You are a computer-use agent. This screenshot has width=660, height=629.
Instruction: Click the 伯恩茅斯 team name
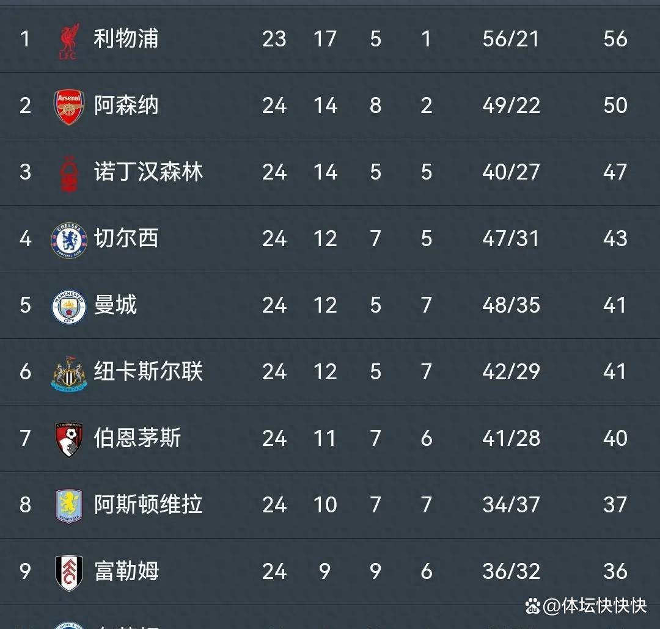[x=137, y=438]
